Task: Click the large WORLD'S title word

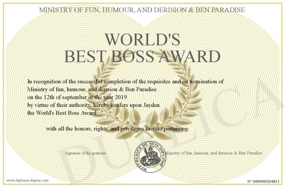Action: pos(142,39)
